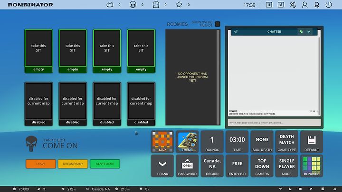The height and width of the screenshot is (192, 342).
Task: Click the chat message input field
Action: (x=274, y=123)
